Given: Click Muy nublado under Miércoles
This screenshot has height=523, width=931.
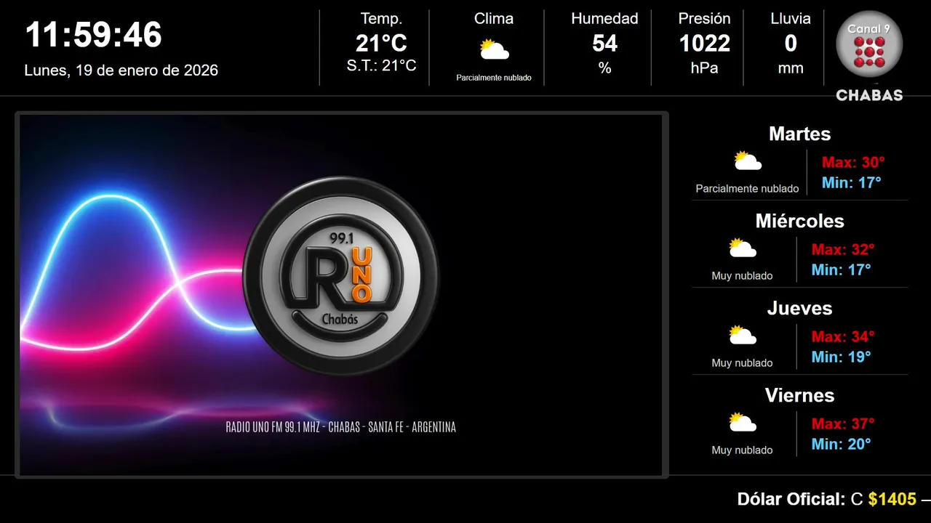Looking at the screenshot, I should tap(742, 276).
